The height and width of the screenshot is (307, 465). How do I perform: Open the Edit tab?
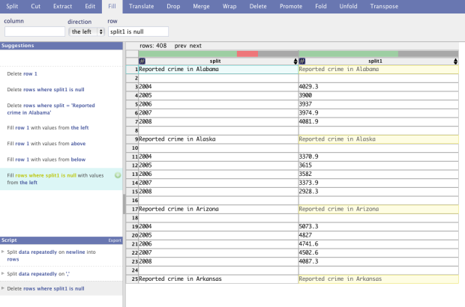point(90,6)
